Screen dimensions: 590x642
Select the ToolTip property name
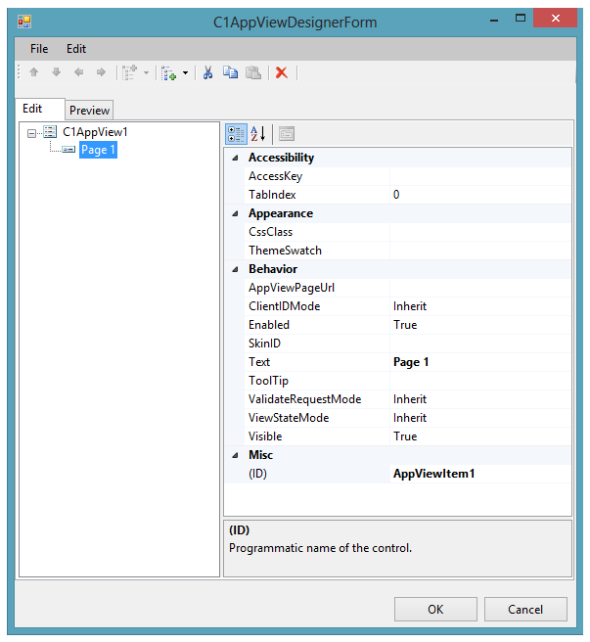pos(269,381)
